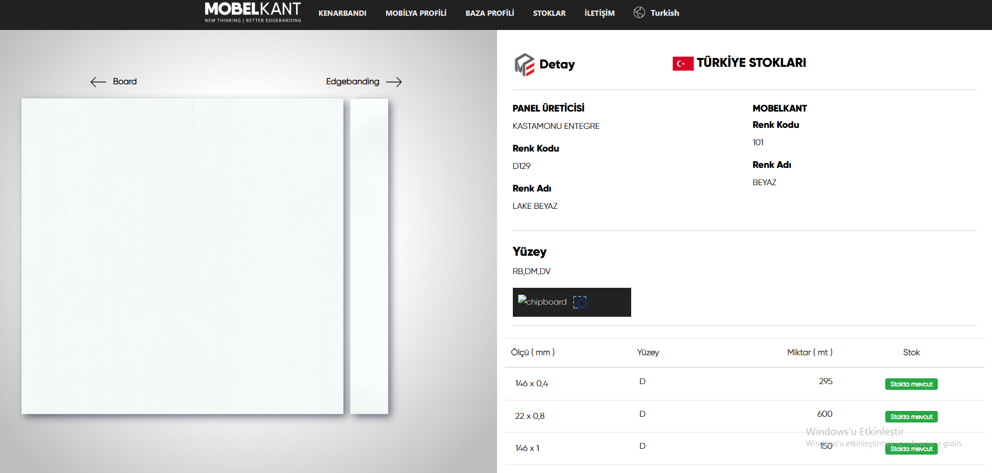Click the Detay heading text
992x473 pixels.
pos(557,64)
